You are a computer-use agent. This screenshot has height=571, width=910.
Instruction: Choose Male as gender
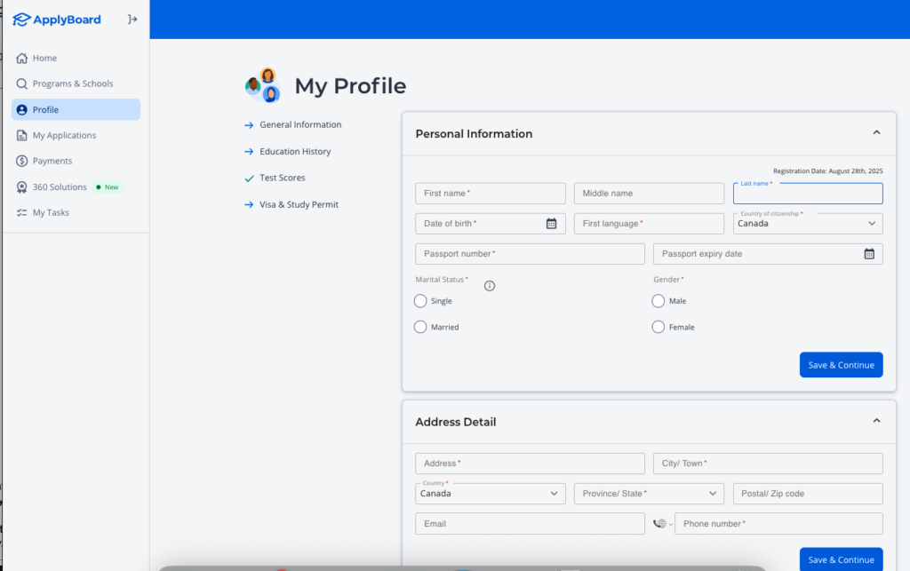[656, 301]
